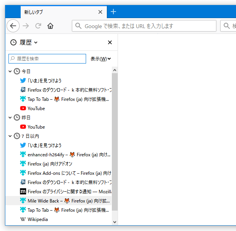Click the history clock icon in sidebar header

(x=13, y=42)
